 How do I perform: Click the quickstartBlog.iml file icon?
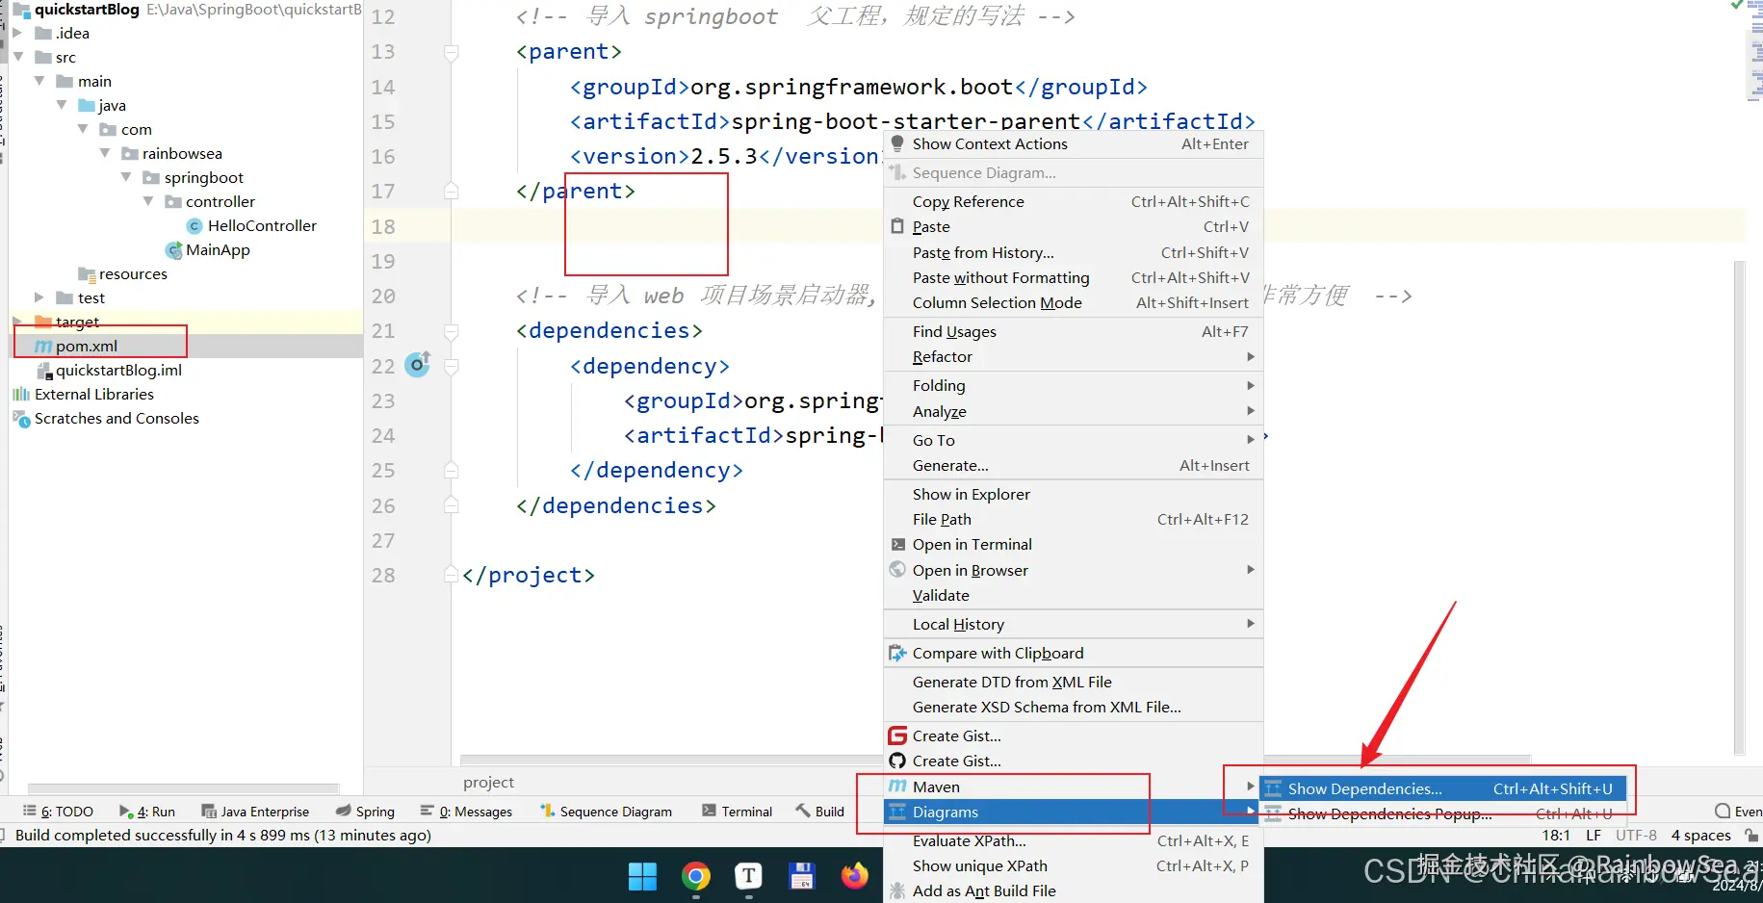pyautogui.click(x=43, y=371)
